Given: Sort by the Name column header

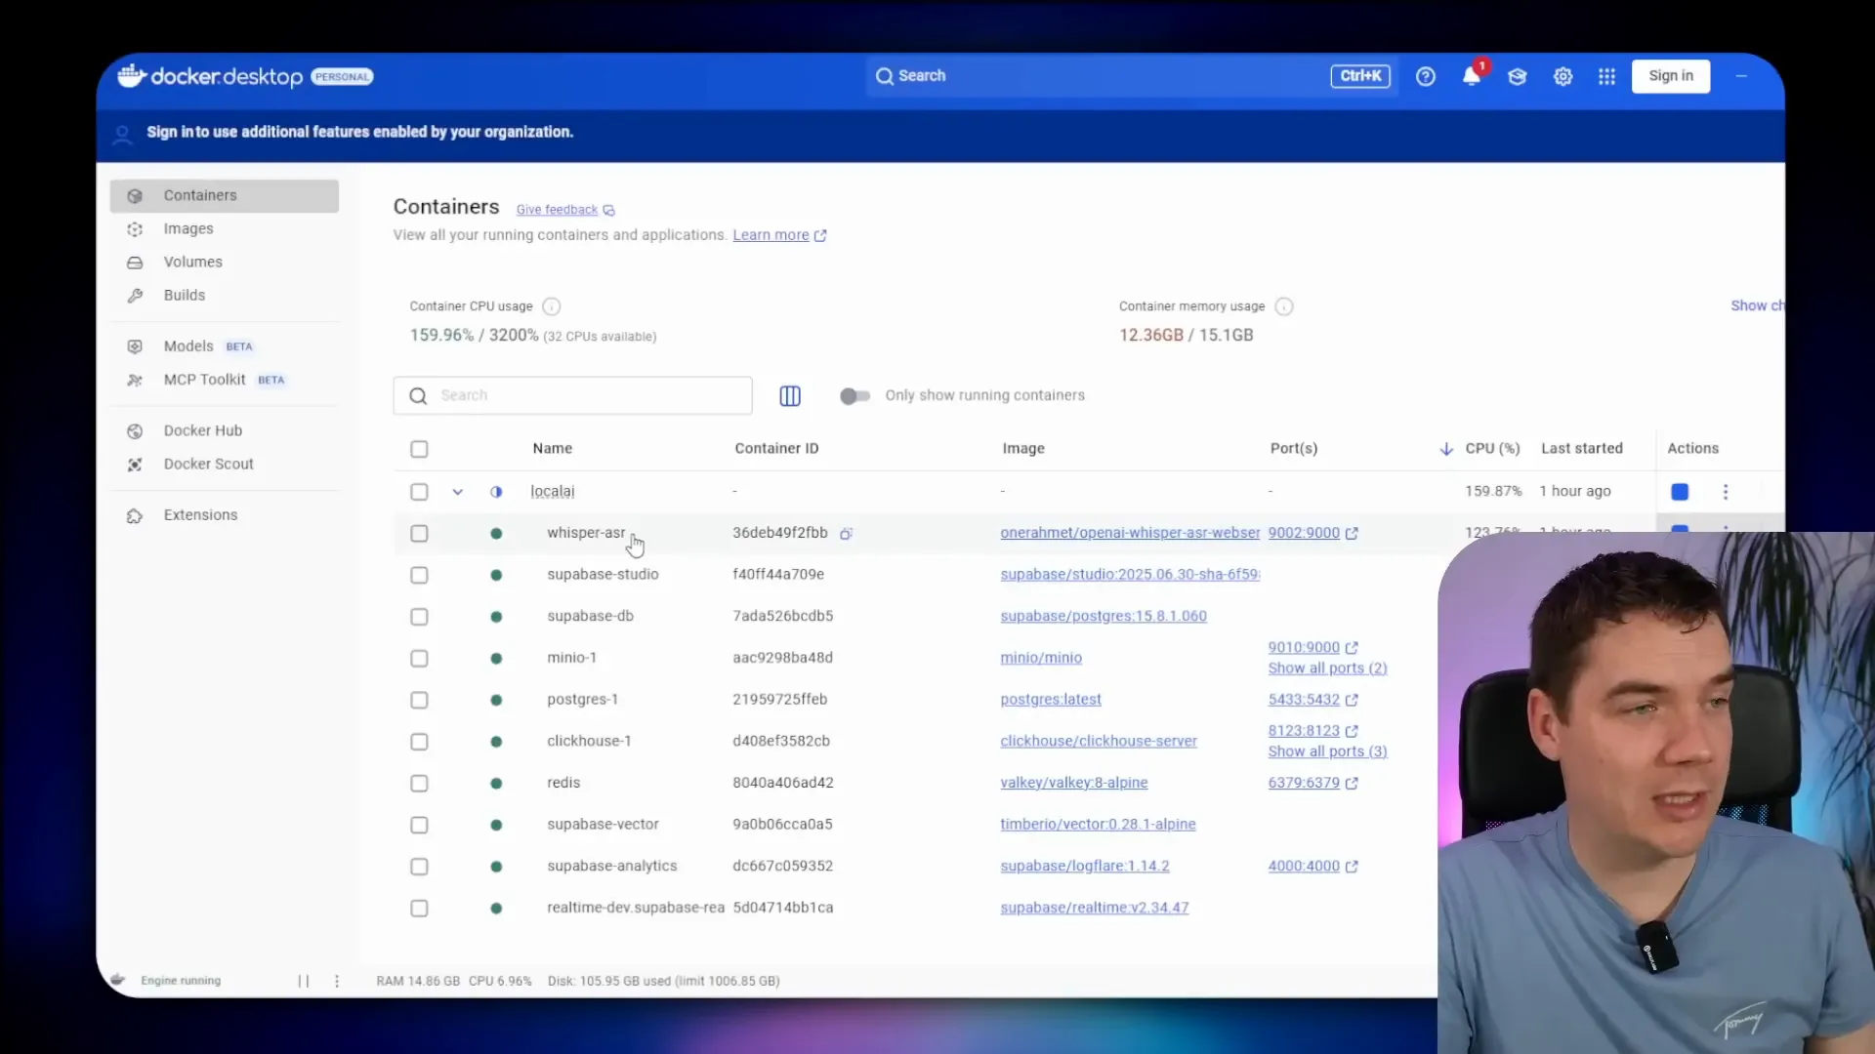Looking at the screenshot, I should [x=553, y=449].
